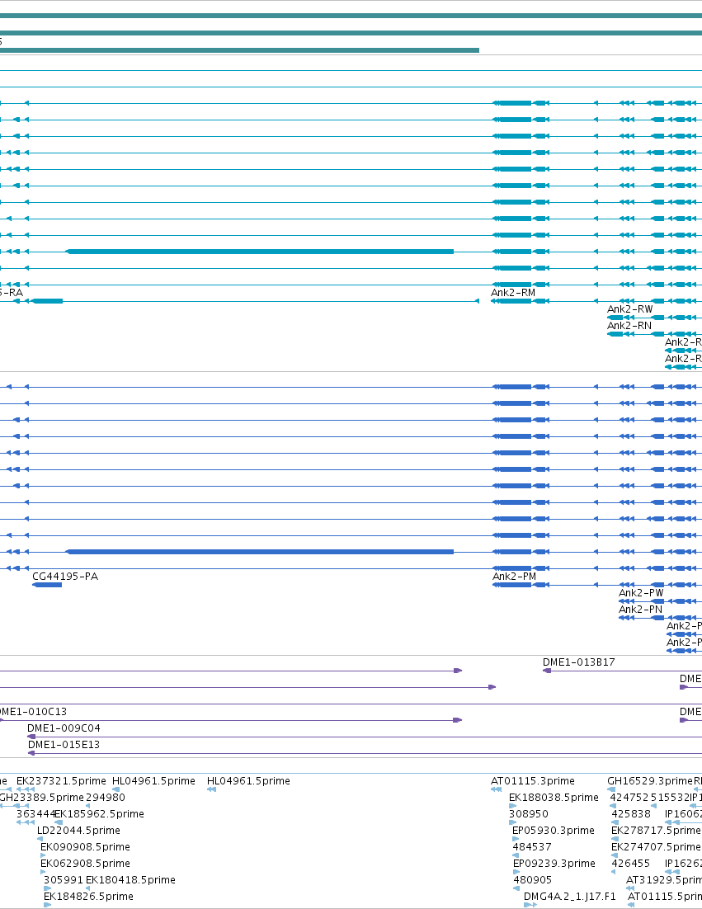702x909 pixels.
Task: Select the DME1-015E13 clone label
Action: click(64, 744)
